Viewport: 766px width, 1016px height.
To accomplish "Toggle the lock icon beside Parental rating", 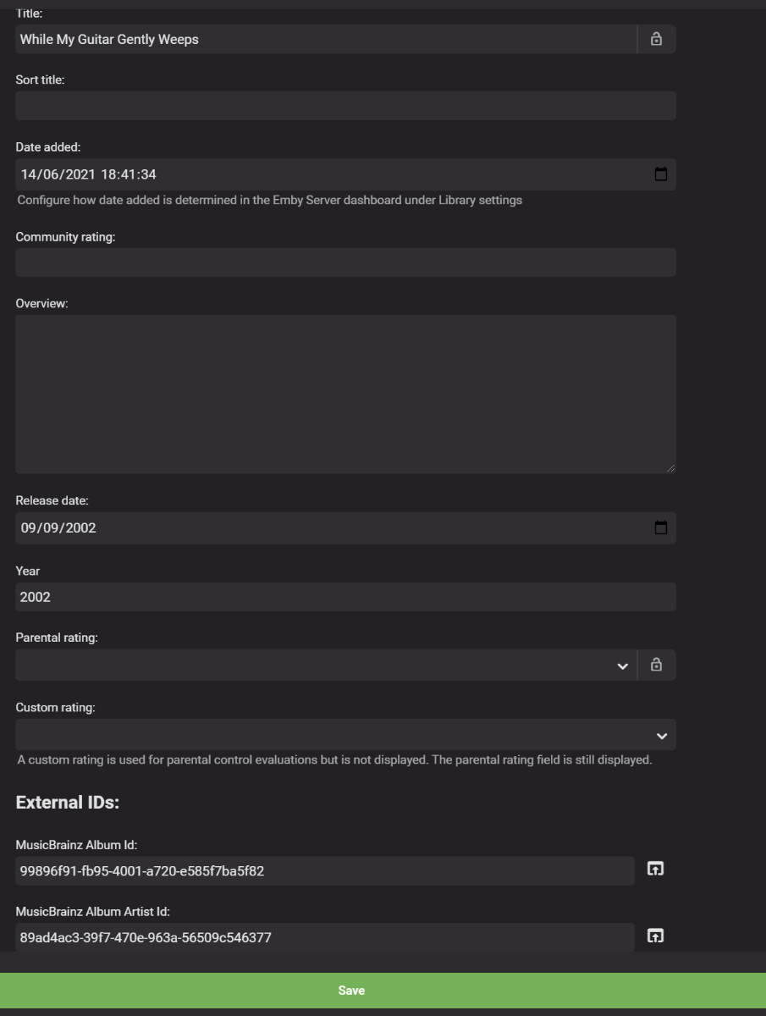I will point(656,665).
